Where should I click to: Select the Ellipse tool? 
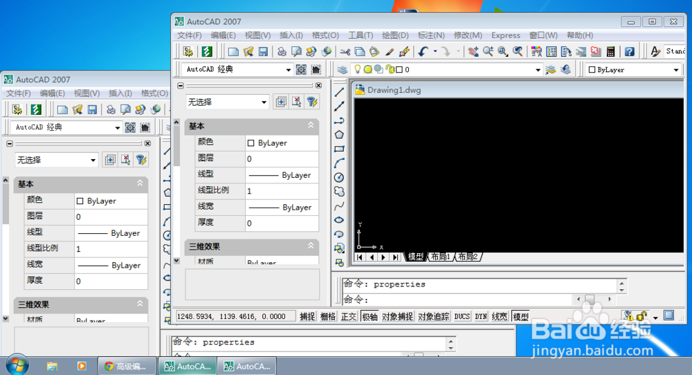point(339,220)
